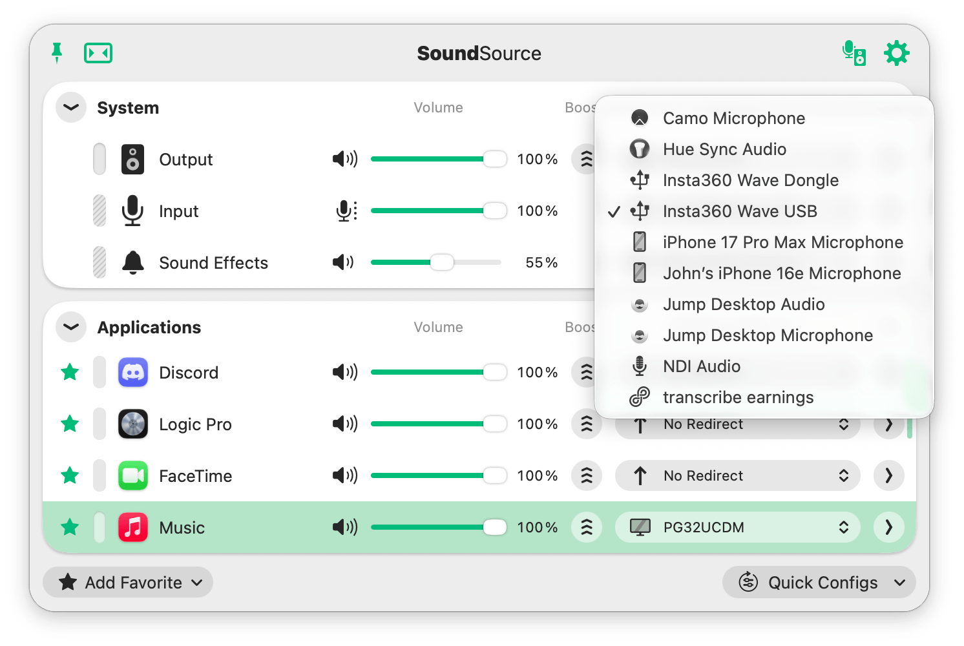The height and width of the screenshot is (646, 964).
Task: Toggle the Discord level meter pill
Action: coord(100,372)
